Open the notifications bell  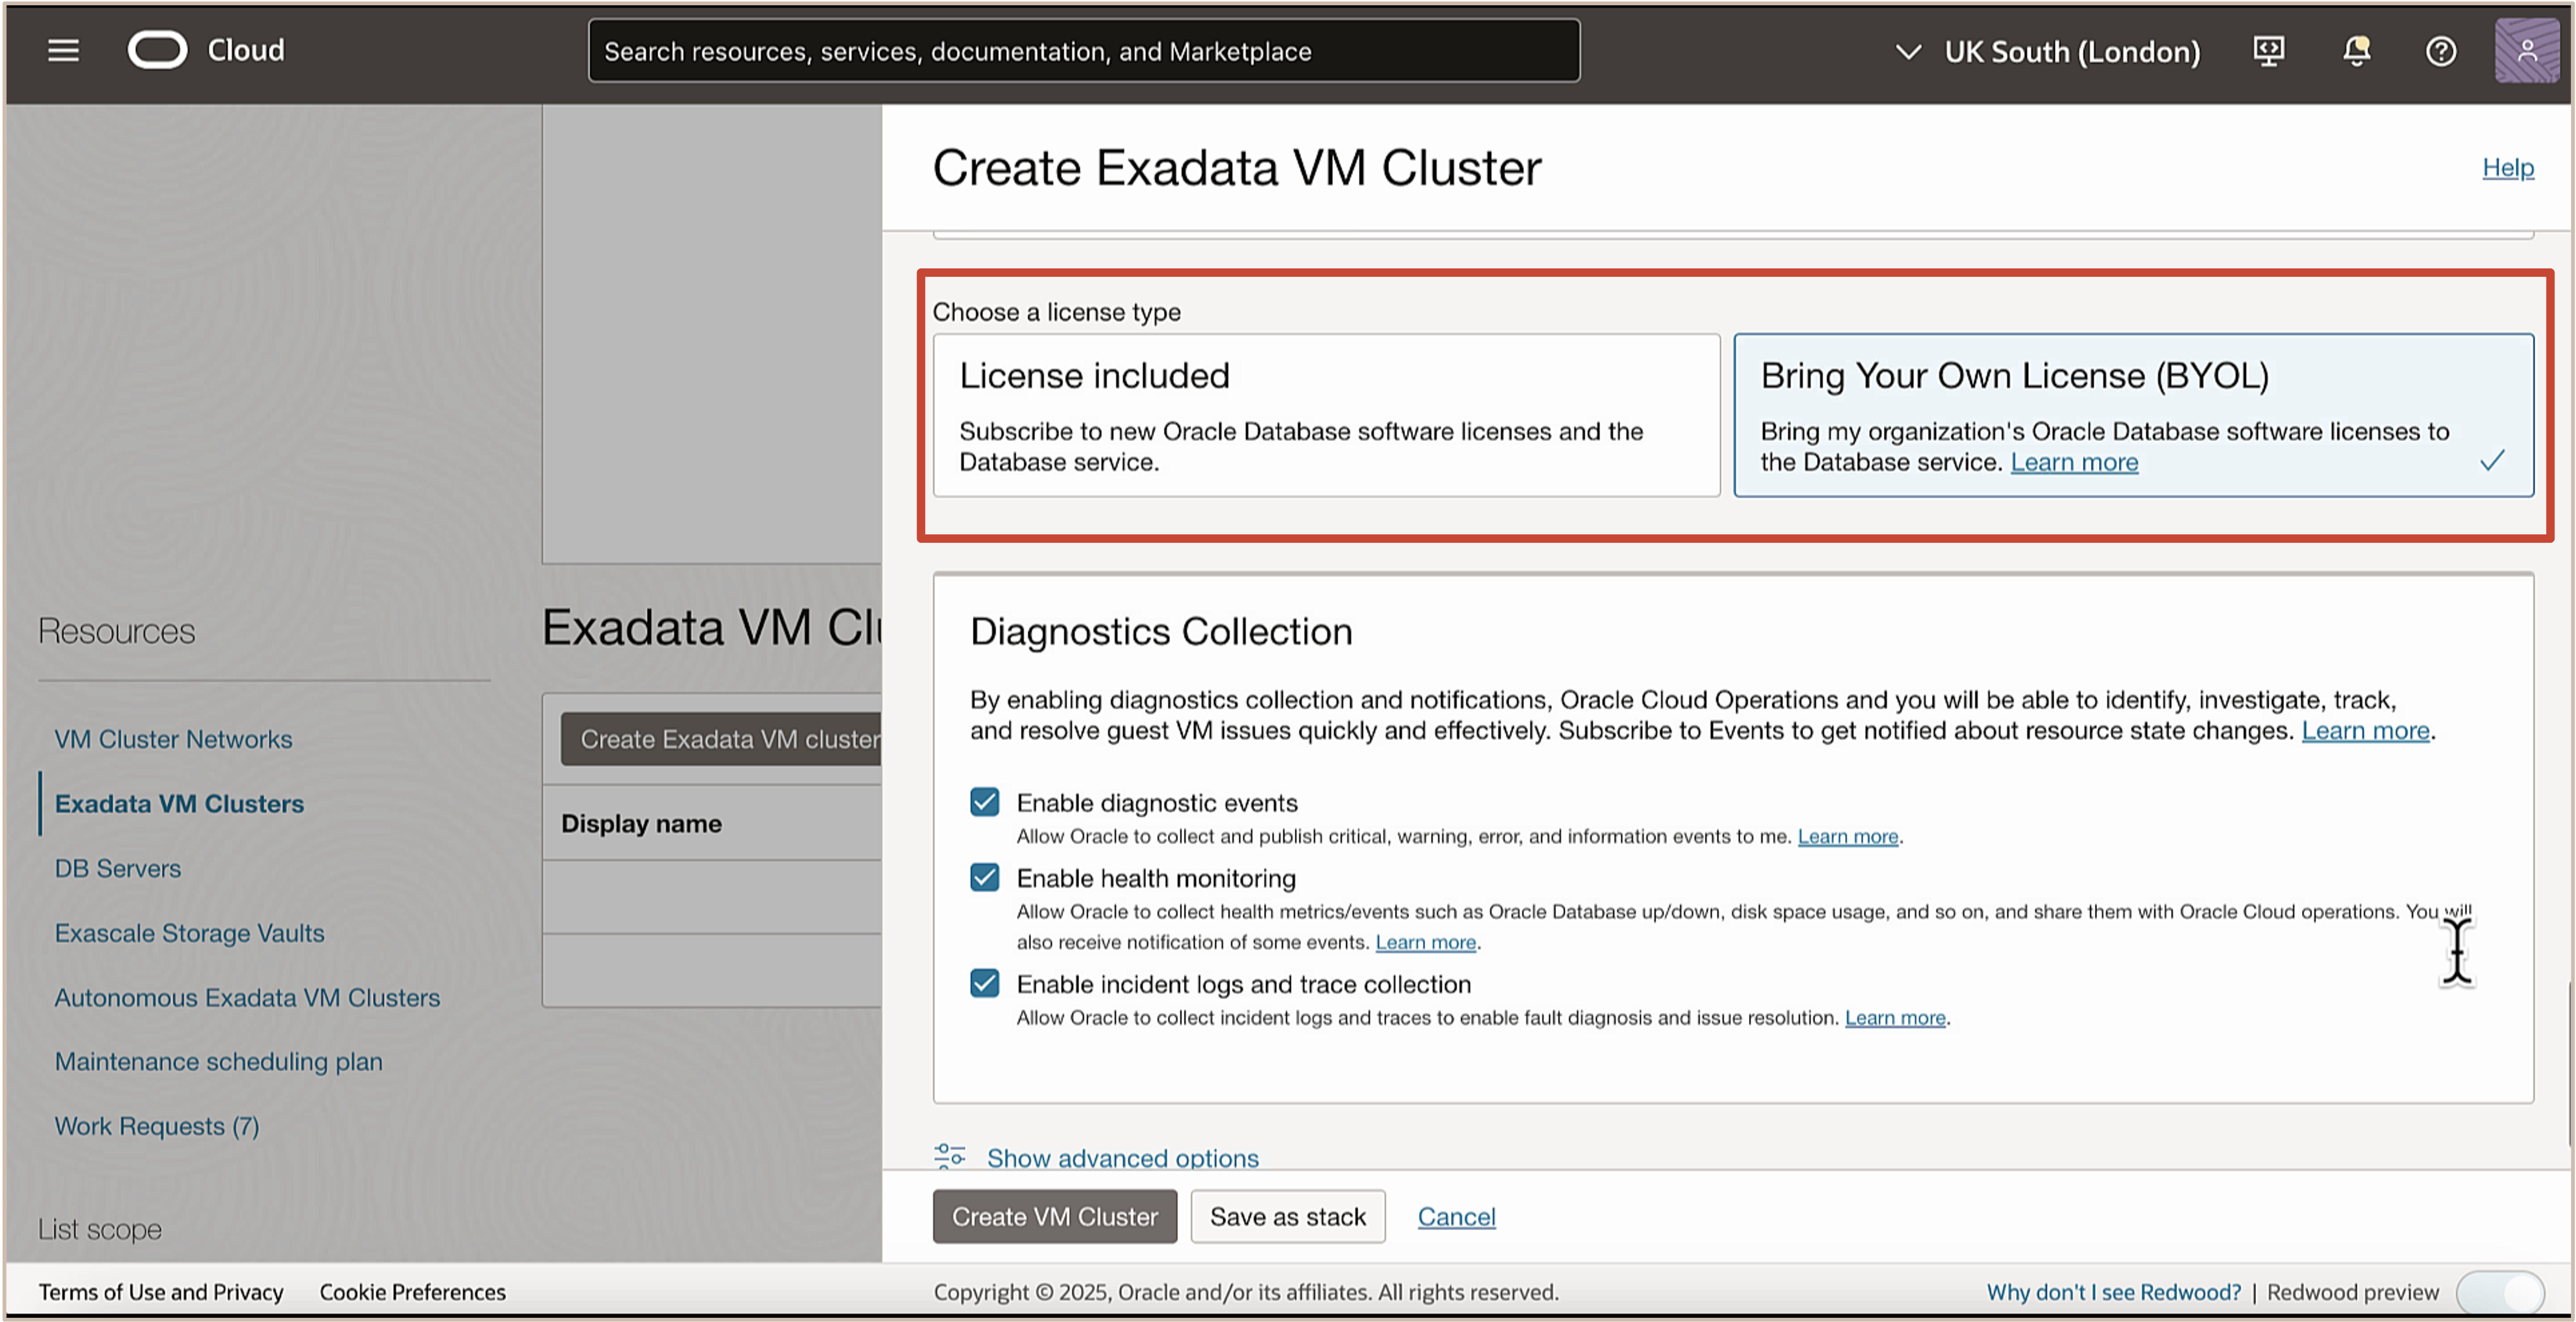click(2356, 51)
